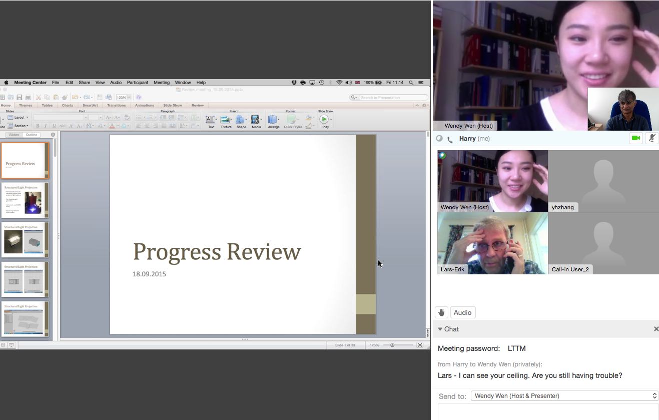Toggle your webcam on or off

[x=635, y=138]
